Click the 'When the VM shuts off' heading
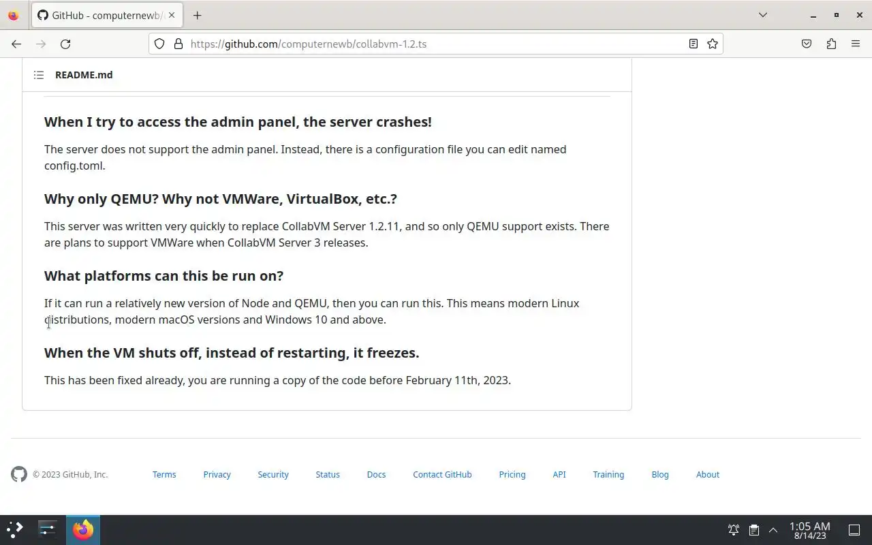This screenshot has height=545, width=872. (x=232, y=353)
